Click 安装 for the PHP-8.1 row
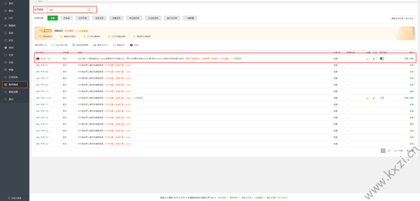 click(x=411, y=65)
